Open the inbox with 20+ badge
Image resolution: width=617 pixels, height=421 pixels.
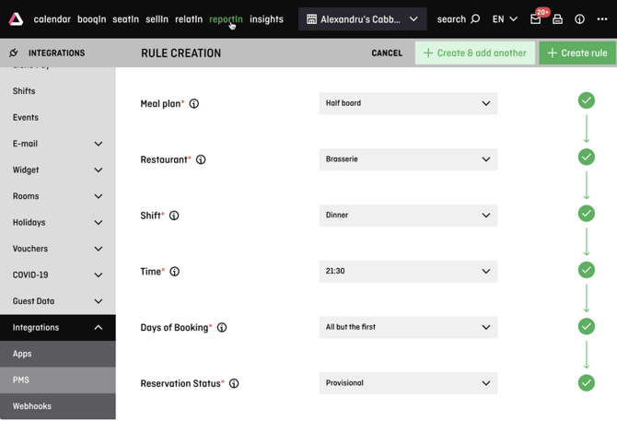(x=536, y=19)
